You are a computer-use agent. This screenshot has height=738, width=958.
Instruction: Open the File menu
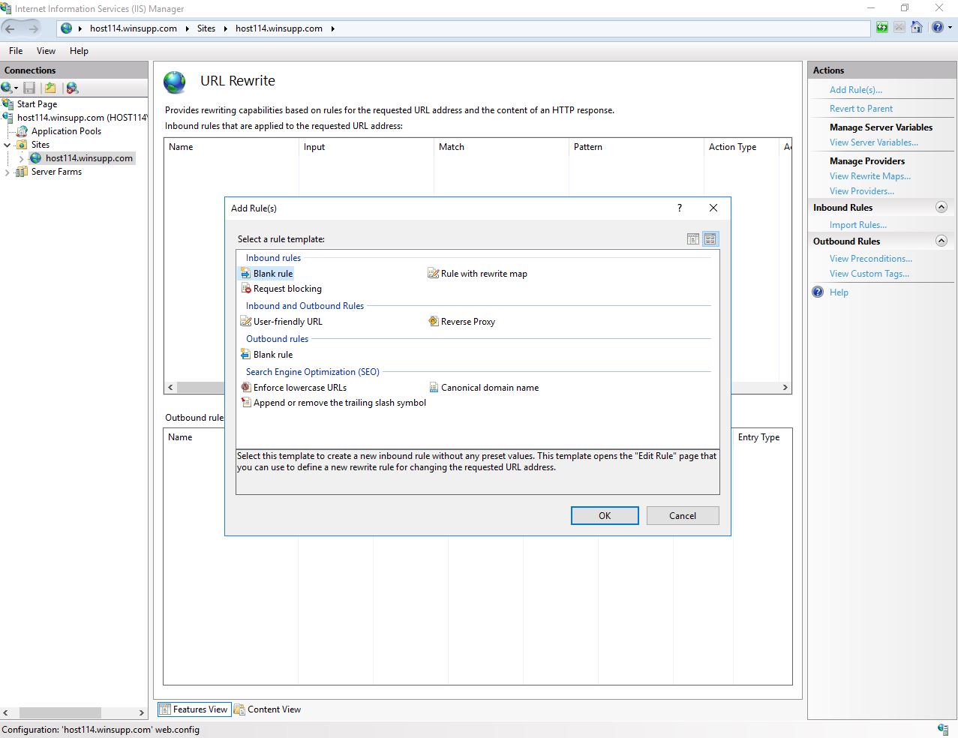pyautogui.click(x=16, y=51)
